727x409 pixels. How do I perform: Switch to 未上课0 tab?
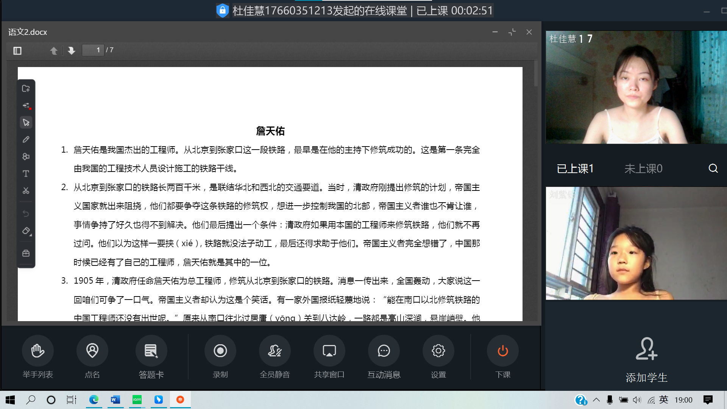click(643, 169)
